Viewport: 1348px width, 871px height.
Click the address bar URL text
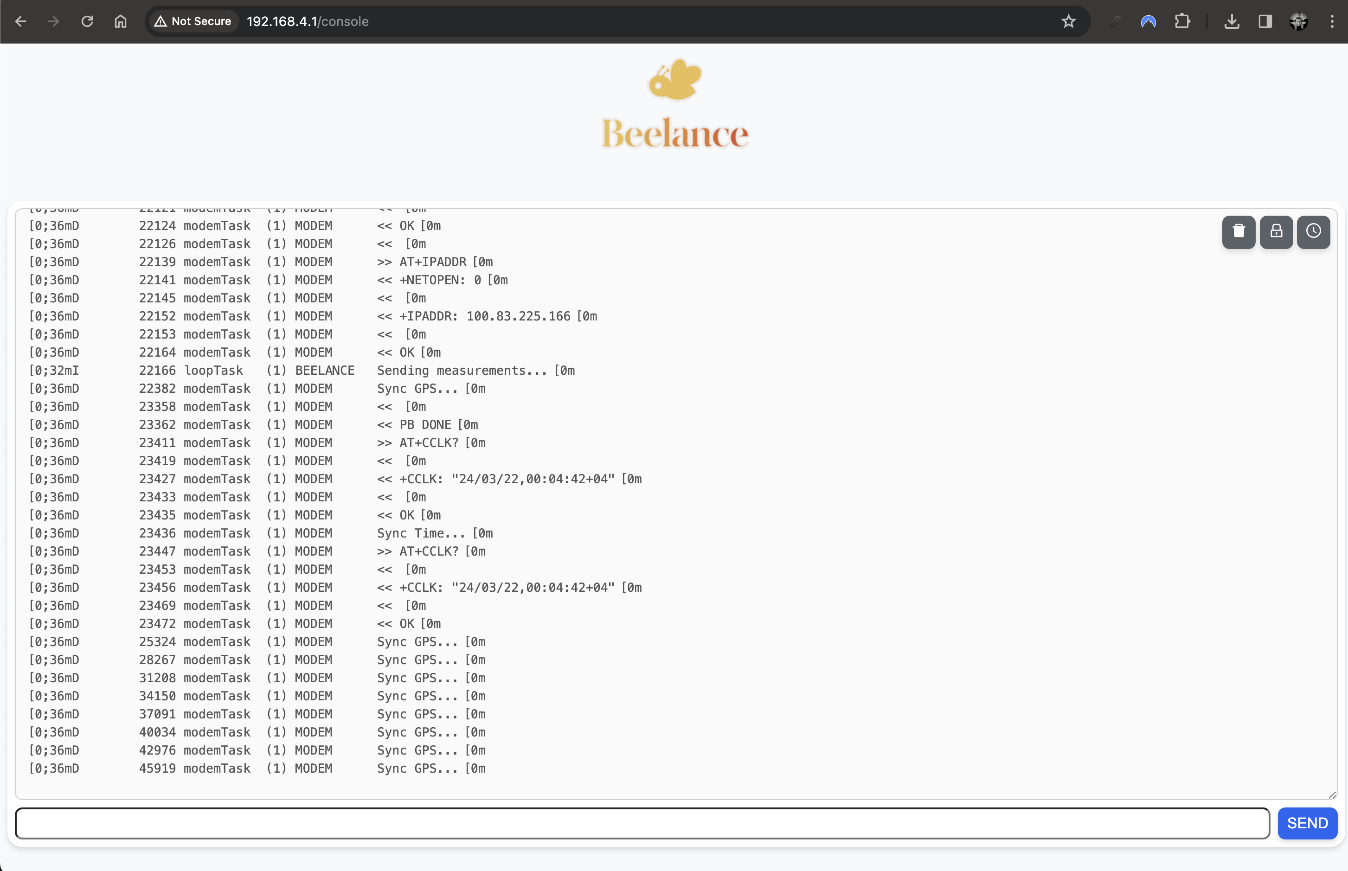(x=307, y=21)
